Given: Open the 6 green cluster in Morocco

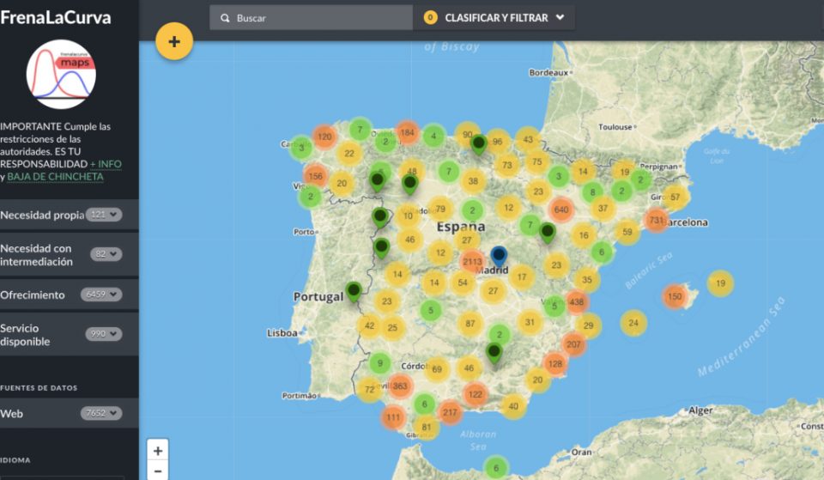Looking at the screenshot, I should [495, 467].
